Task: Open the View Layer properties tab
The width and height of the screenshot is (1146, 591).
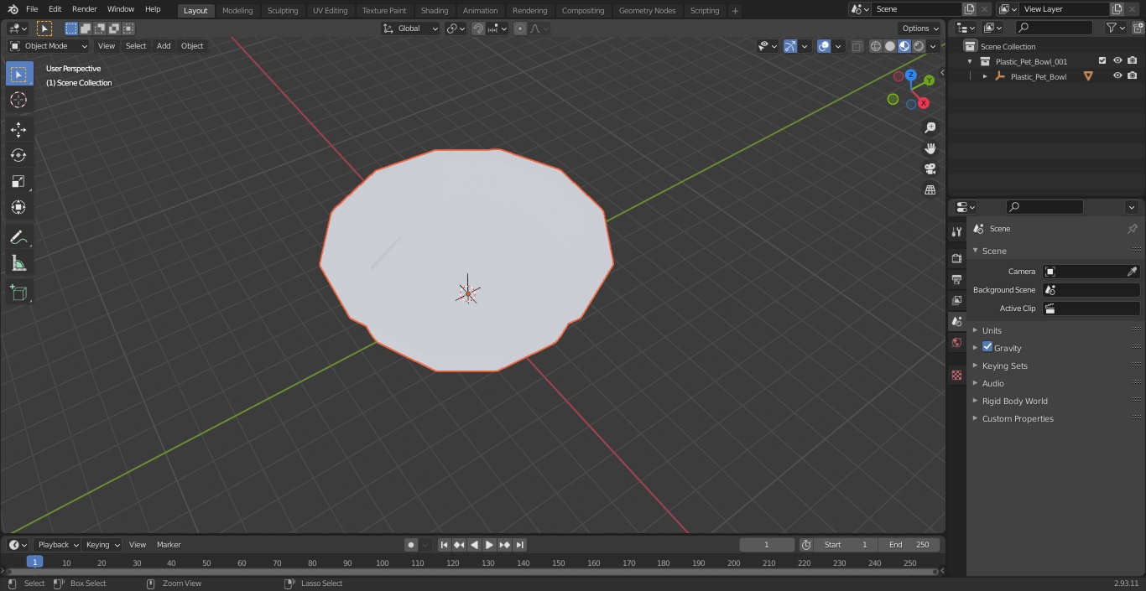Action: 956,300
